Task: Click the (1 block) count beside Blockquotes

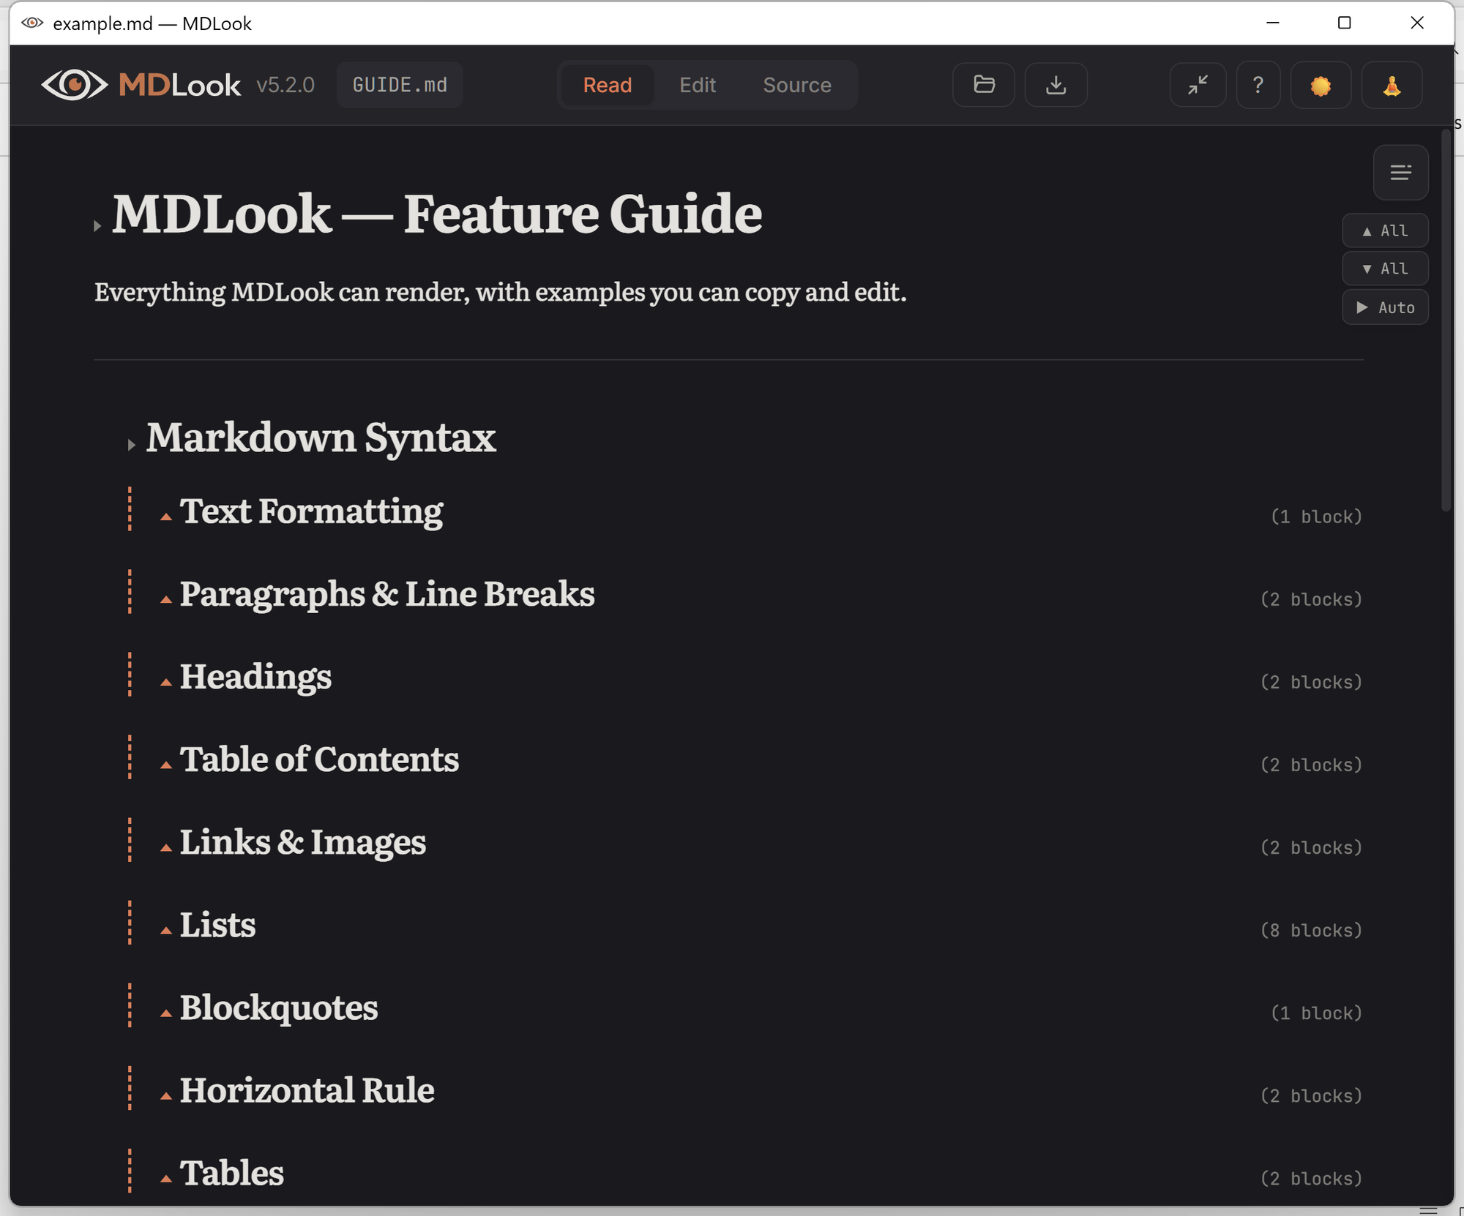Action: click(1316, 1013)
